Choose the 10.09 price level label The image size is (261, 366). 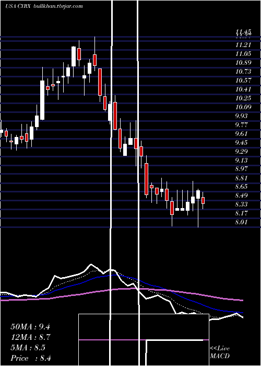(243, 107)
